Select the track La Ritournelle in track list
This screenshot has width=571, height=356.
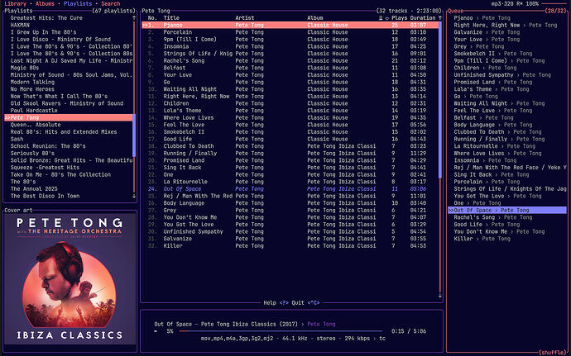(x=185, y=181)
